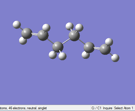This screenshot has height=111, width=135.
Task: Pick the hydrogen directly below the leftmost carbon
Action: pos(23,41)
